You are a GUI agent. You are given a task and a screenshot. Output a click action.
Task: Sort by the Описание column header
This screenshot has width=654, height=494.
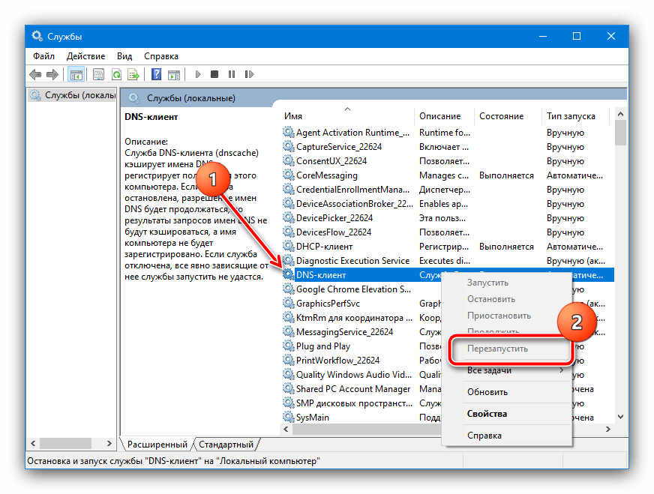[444, 116]
